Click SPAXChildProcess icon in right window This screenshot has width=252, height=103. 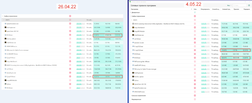[133, 92]
